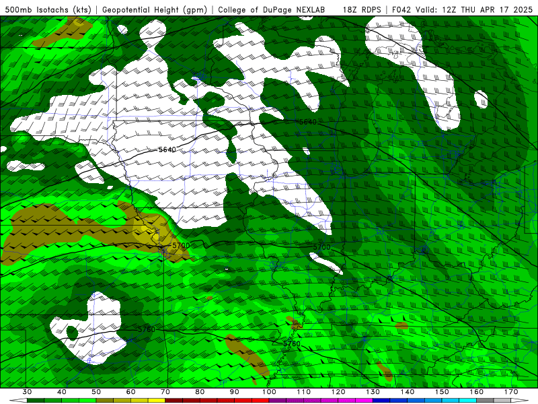Click the 40 label on the color scale

(62, 392)
